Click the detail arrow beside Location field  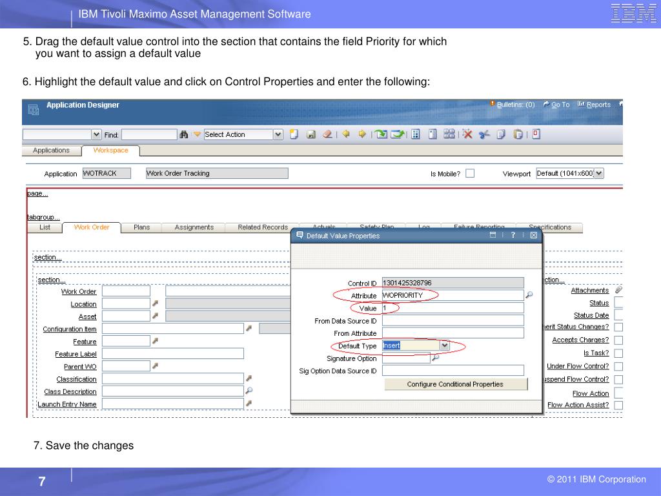coord(155,304)
